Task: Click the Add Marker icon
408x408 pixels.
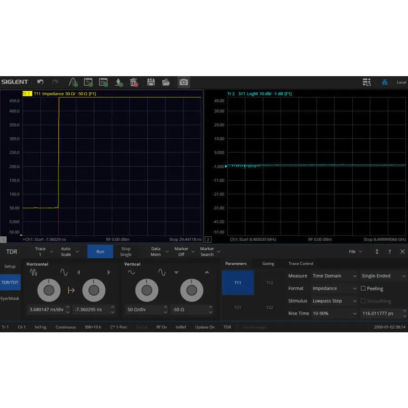Action: click(73, 82)
